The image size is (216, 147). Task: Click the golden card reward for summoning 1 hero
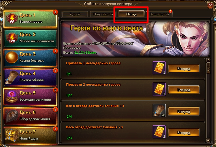click(x=159, y=68)
